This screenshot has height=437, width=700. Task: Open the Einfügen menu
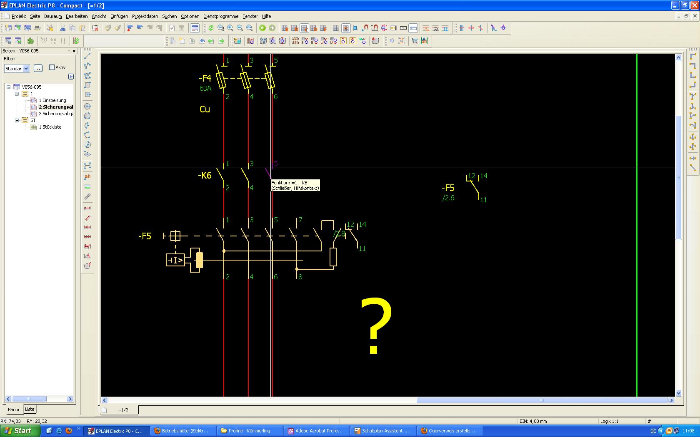point(119,16)
